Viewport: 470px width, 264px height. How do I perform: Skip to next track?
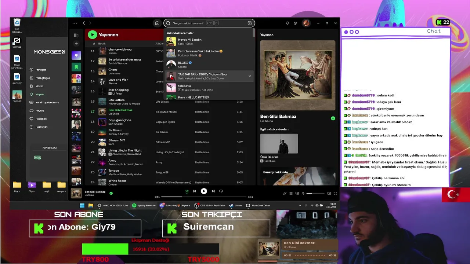213,191
